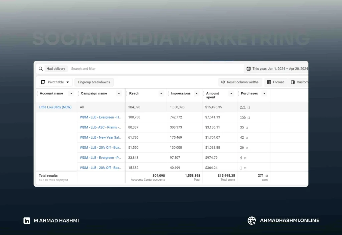Image resolution: width=342 pixels, height=235 pixels.
Task: Click the Search and filter field
Action: pos(83,69)
